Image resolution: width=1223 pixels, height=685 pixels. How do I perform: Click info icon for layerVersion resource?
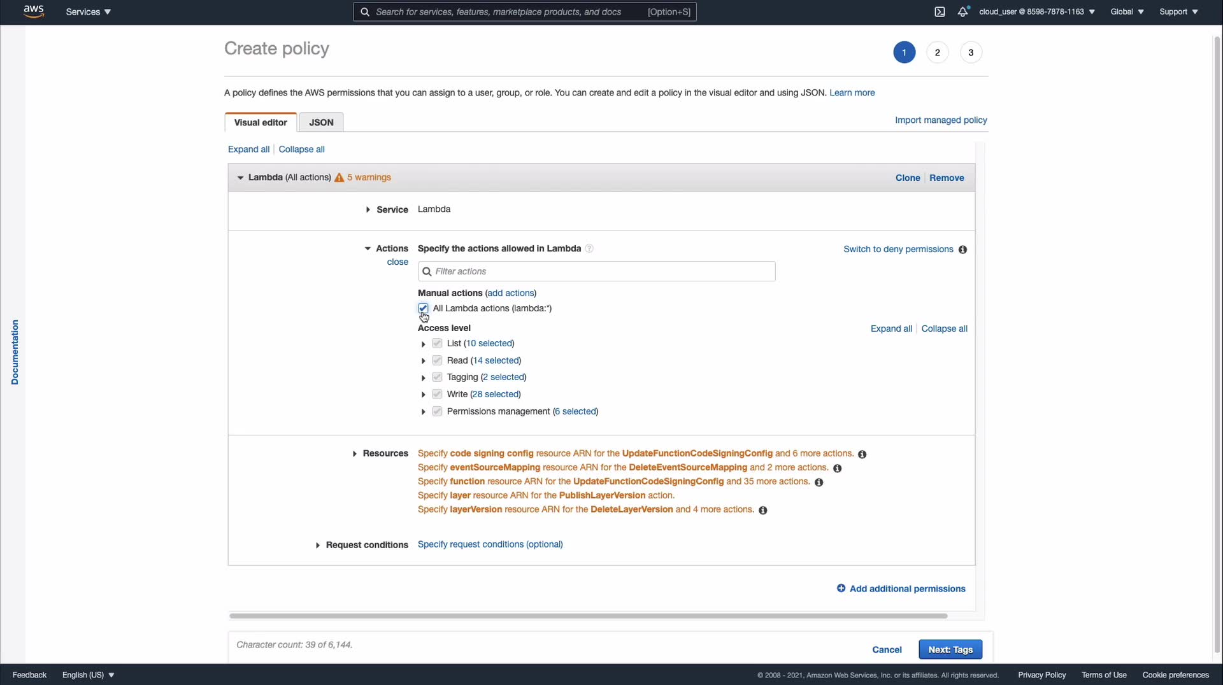pos(762,510)
